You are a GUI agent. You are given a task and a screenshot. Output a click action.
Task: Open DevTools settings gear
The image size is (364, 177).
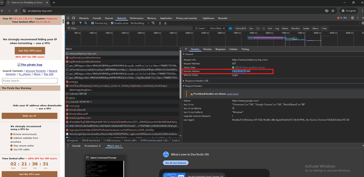click(x=352, y=18)
